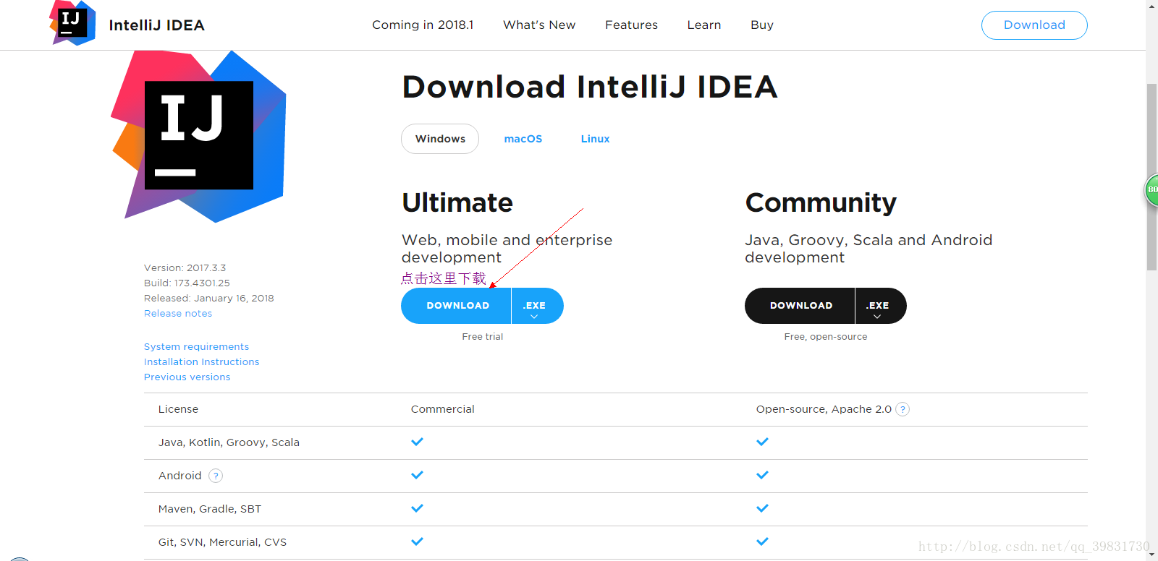Click 'Download IntelliJ IDEA' page heading
The width and height of the screenshot is (1158, 561).
(590, 87)
